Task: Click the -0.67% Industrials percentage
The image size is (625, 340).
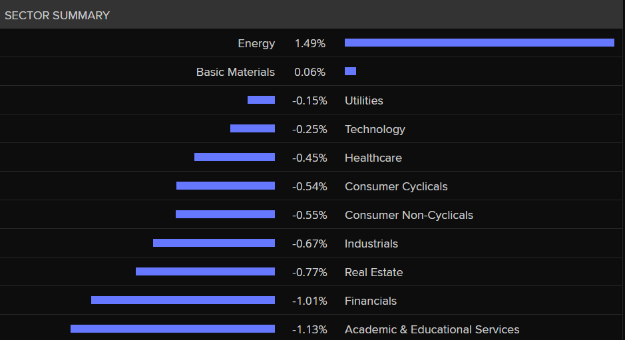Action: tap(310, 244)
